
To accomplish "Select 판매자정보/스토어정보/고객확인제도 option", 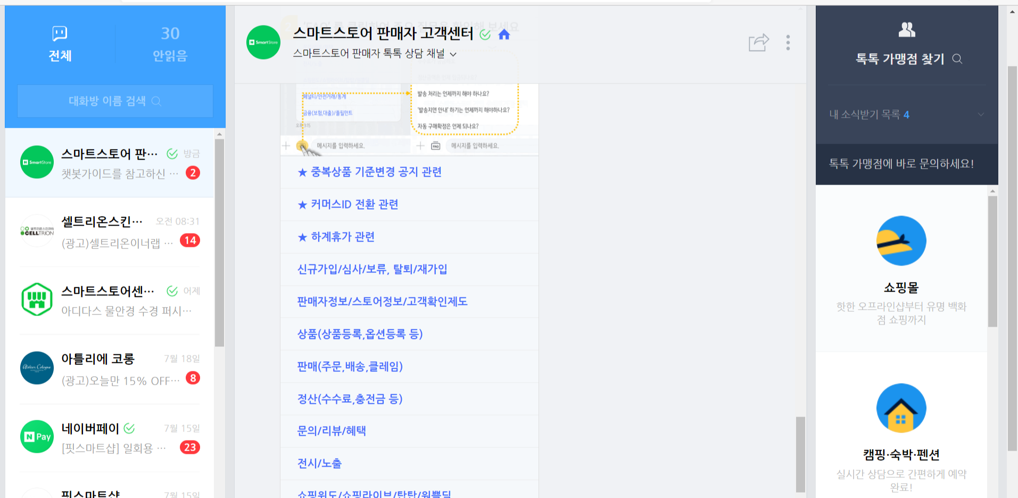I will [382, 302].
